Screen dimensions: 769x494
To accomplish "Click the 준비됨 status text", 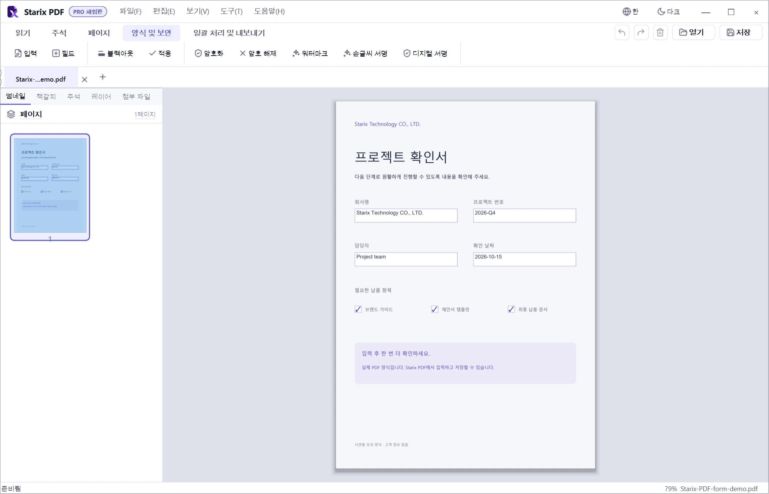I will (x=11, y=489).
